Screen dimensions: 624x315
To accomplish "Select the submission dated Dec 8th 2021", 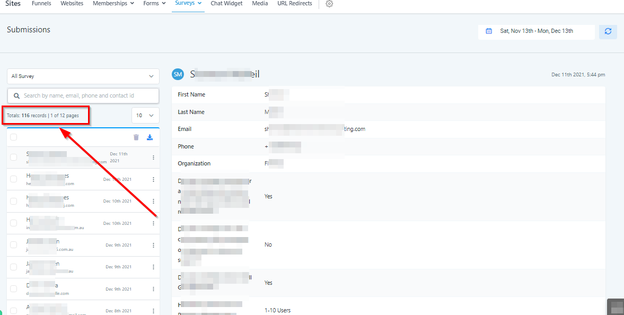I will click(x=83, y=308).
